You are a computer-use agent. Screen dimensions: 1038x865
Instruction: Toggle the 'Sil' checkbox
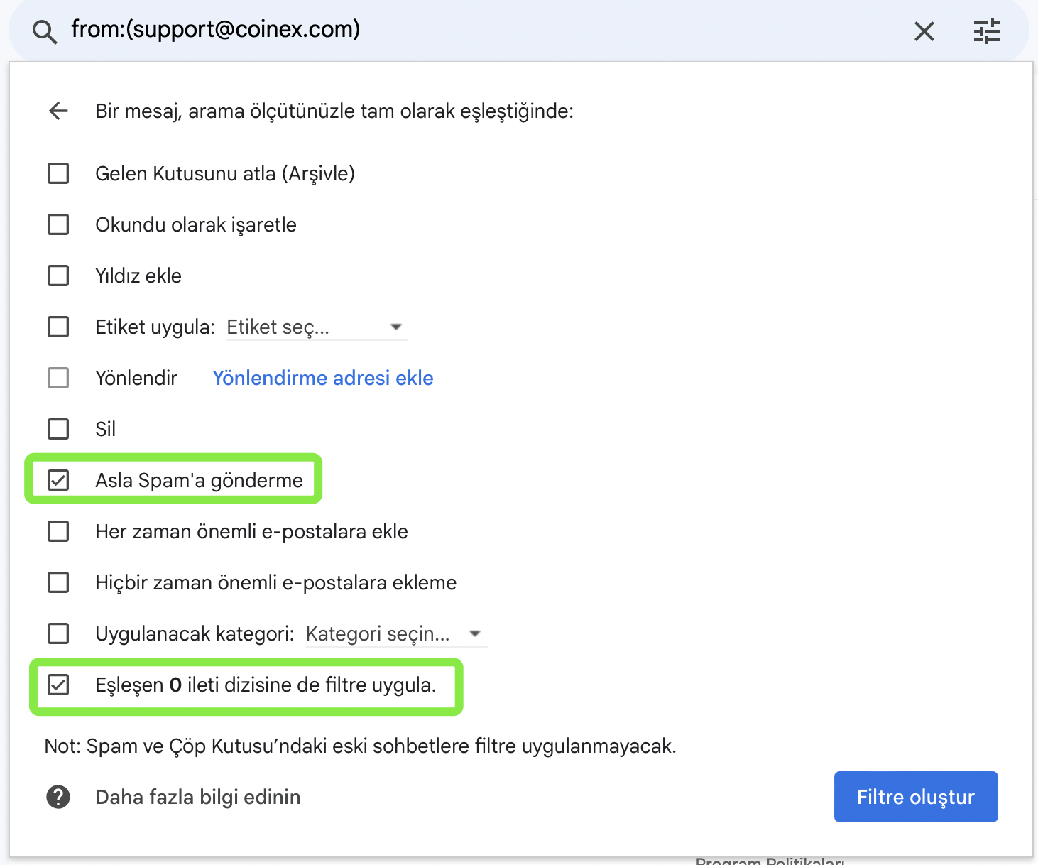58,429
